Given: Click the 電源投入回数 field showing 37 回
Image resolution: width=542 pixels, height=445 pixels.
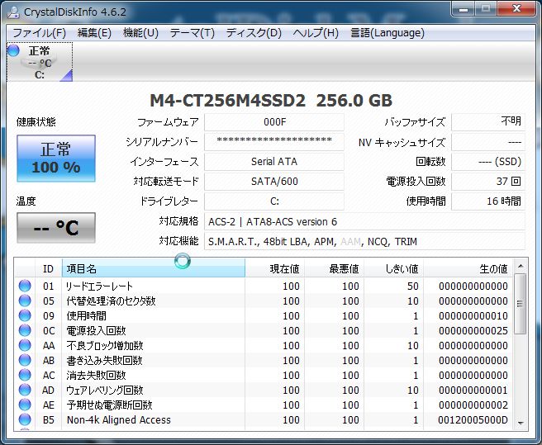Looking at the screenshot, I should pos(488,182).
